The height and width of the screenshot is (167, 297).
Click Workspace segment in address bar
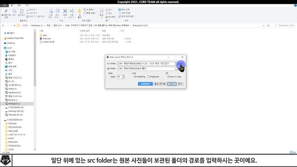pos(37,26)
